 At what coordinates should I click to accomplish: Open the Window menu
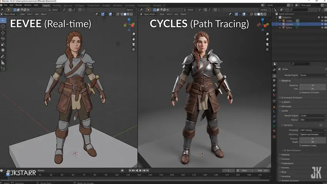28,5
